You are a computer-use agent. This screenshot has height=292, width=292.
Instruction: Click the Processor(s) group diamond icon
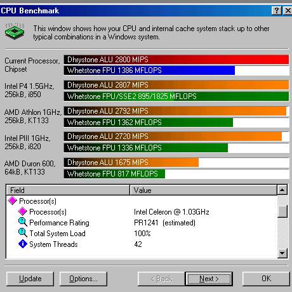coord(12,201)
